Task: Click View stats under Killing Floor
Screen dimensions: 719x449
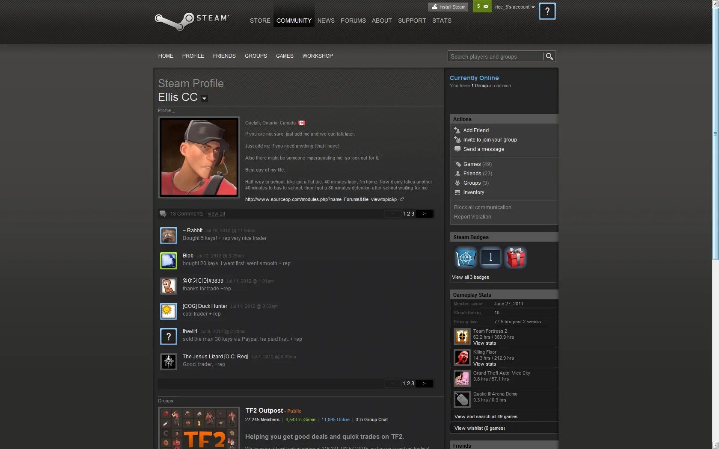Action: point(484,364)
